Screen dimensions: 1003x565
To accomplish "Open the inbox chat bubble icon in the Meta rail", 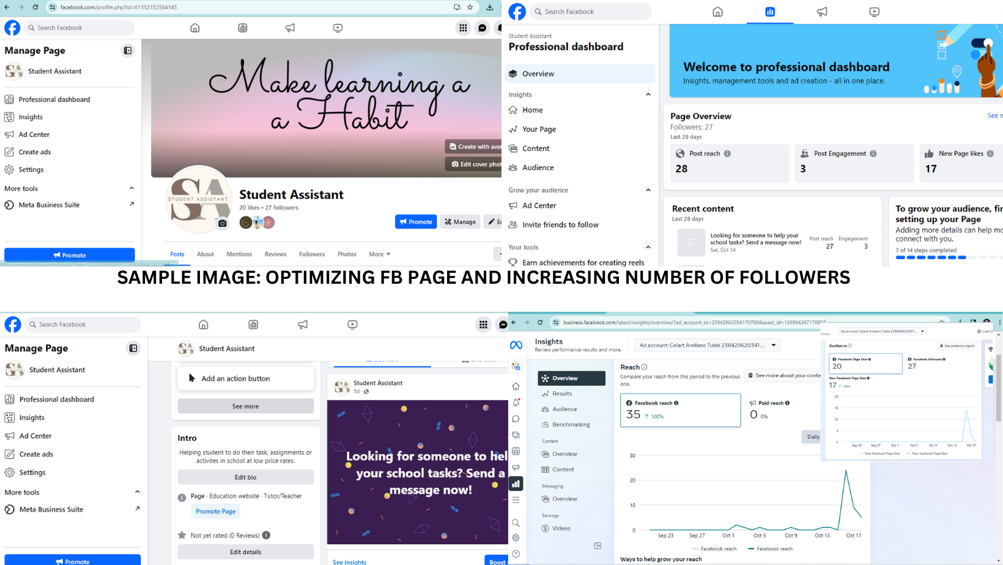I will [x=516, y=419].
